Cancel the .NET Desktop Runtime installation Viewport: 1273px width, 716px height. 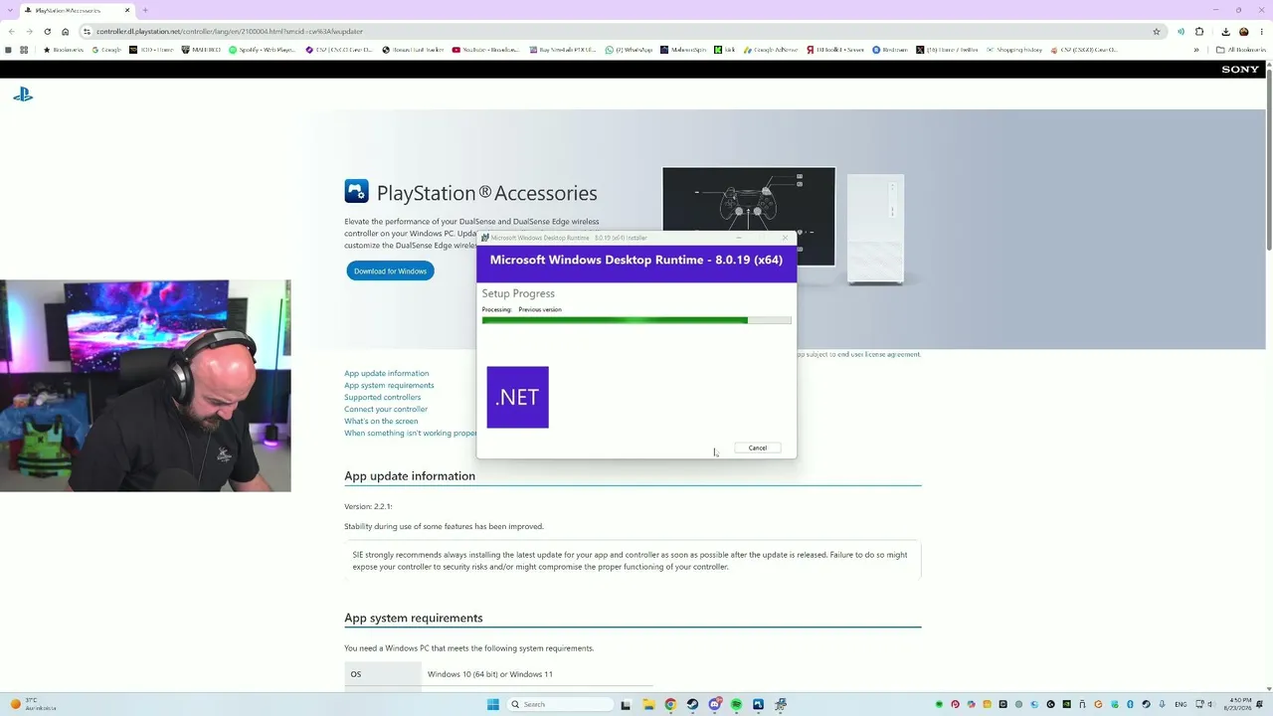(758, 447)
